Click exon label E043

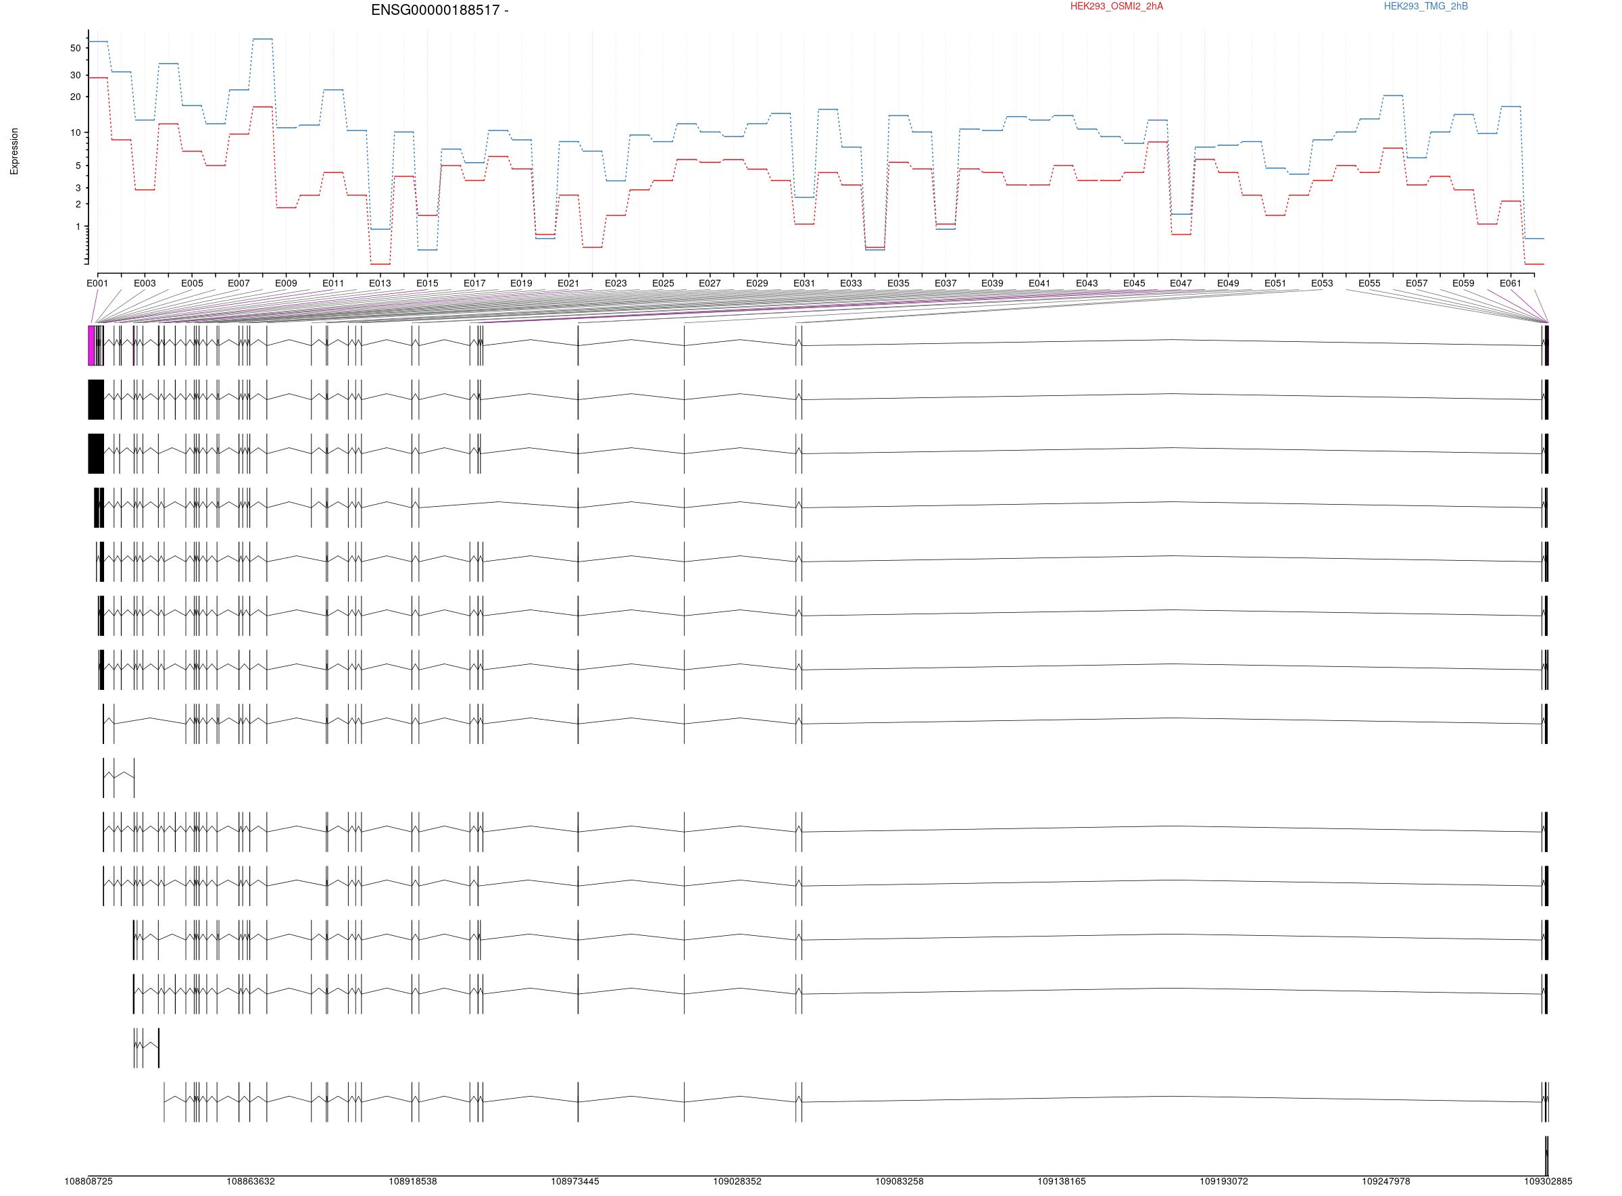[1087, 284]
